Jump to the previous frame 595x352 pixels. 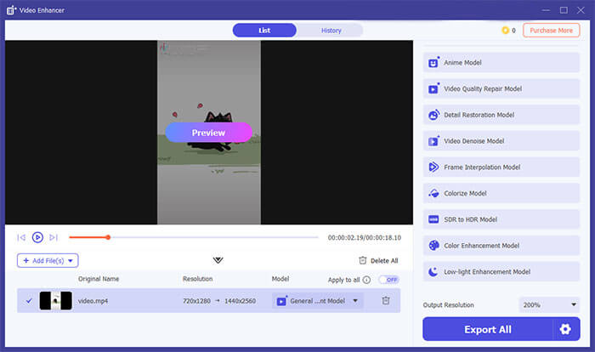tap(21, 237)
